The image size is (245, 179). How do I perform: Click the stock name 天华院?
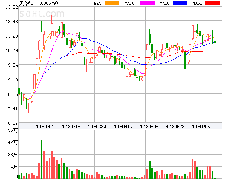click(27, 3)
